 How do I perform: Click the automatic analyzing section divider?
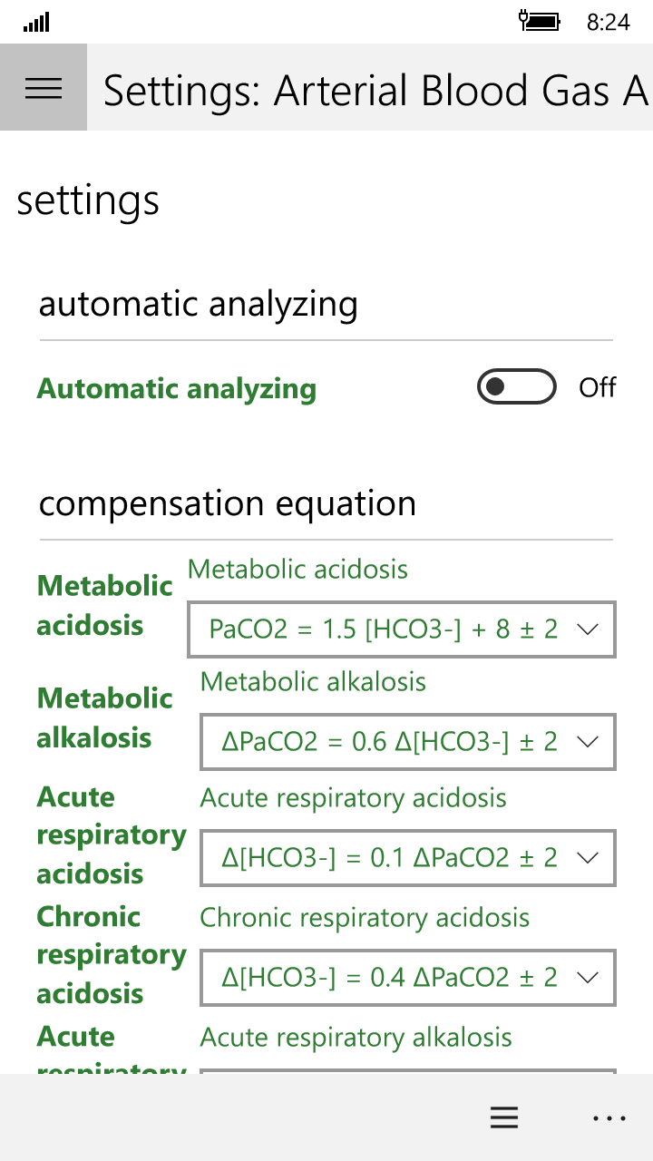(x=326, y=338)
